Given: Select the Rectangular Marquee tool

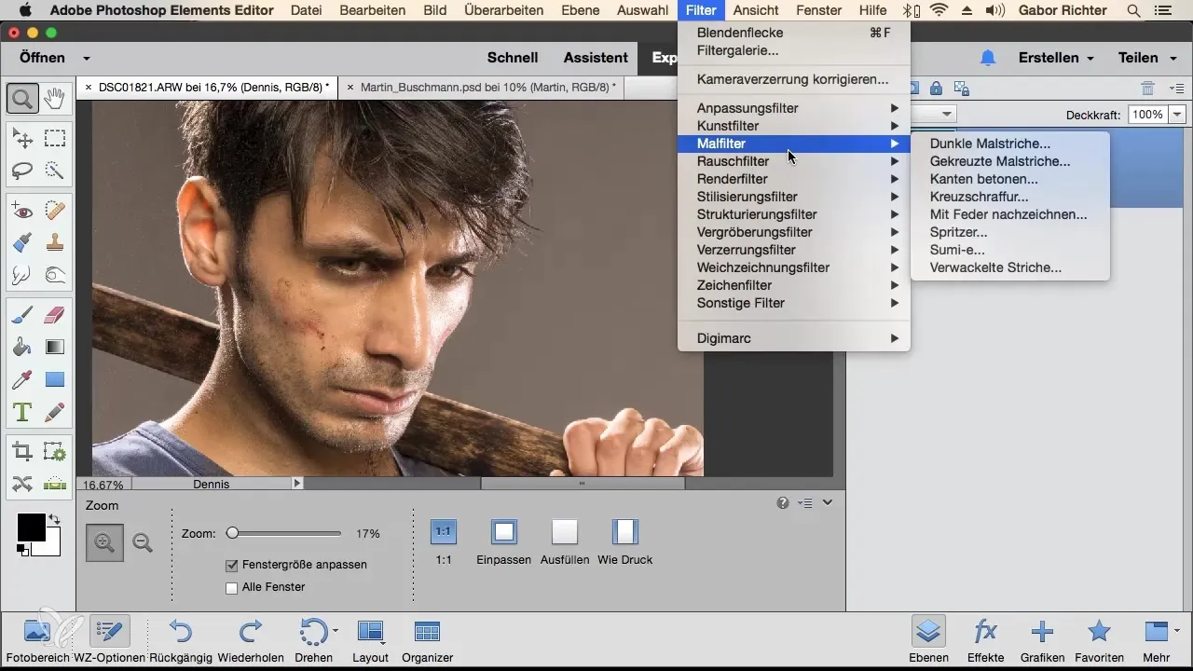Looking at the screenshot, I should 55,139.
